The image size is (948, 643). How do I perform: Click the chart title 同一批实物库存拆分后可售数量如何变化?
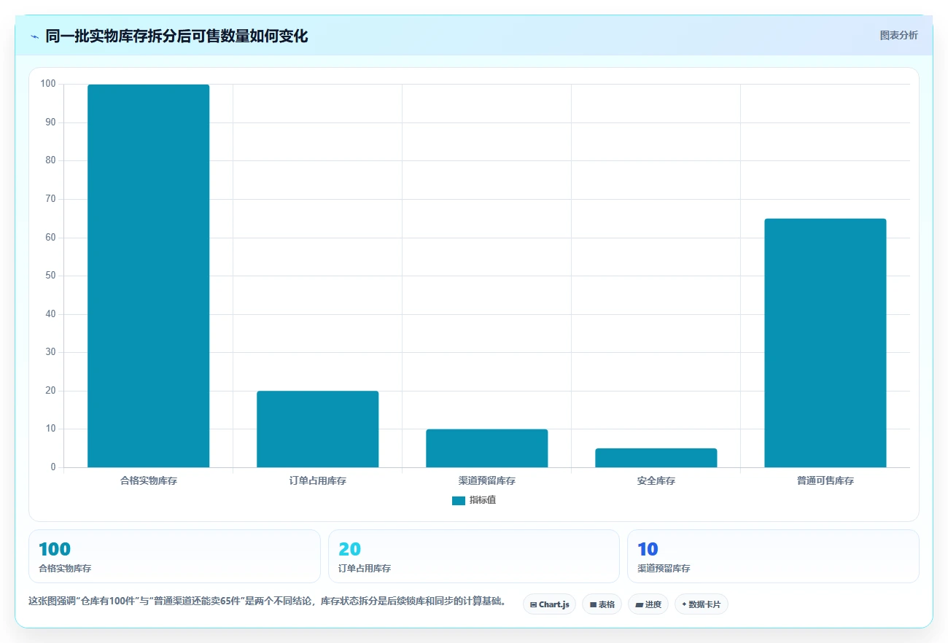coord(176,36)
